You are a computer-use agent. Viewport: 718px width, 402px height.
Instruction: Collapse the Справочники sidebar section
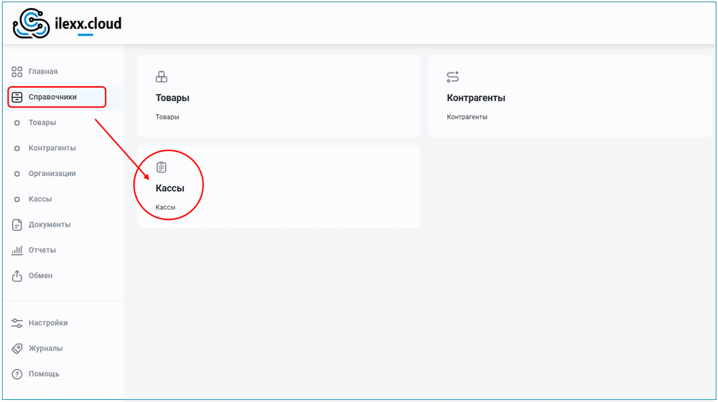52,97
